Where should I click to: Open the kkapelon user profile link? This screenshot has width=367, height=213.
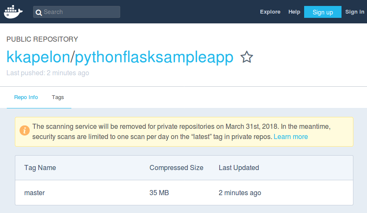pos(38,57)
